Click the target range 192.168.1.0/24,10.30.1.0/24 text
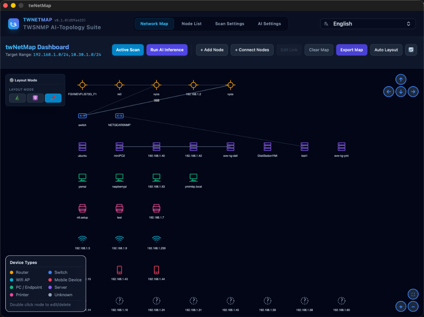424x317 pixels. 67,55
